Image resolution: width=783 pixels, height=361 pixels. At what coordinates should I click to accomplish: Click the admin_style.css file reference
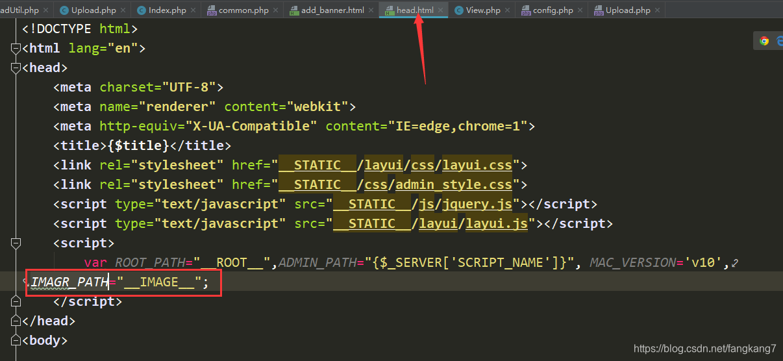click(454, 184)
